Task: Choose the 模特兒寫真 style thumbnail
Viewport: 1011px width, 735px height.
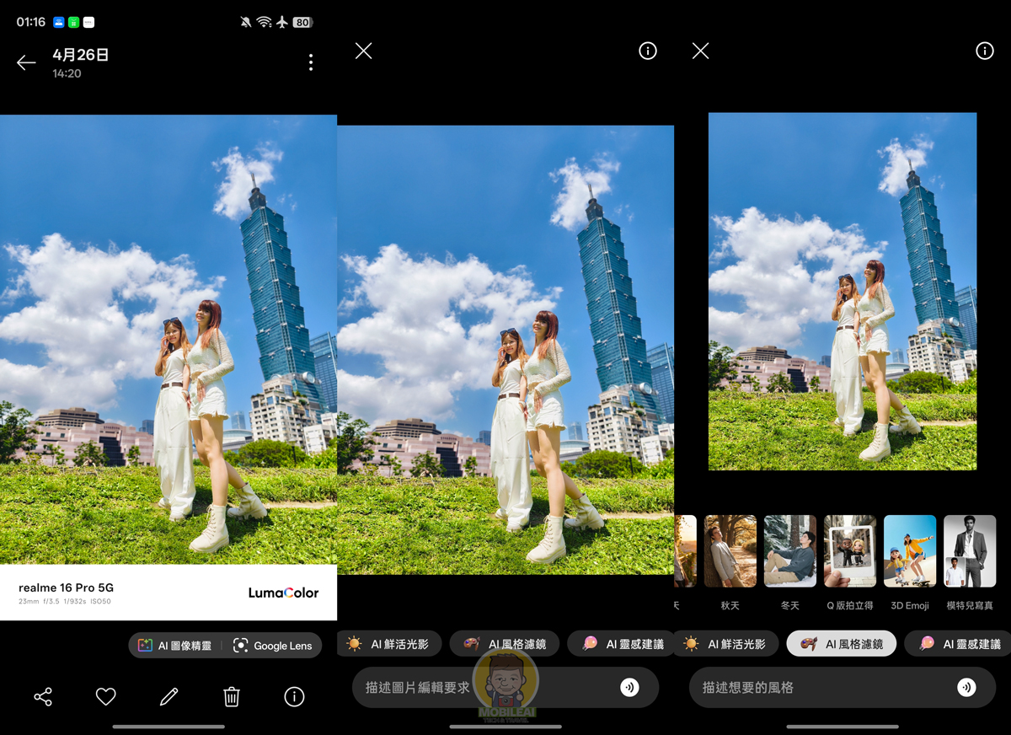Action: [x=970, y=551]
